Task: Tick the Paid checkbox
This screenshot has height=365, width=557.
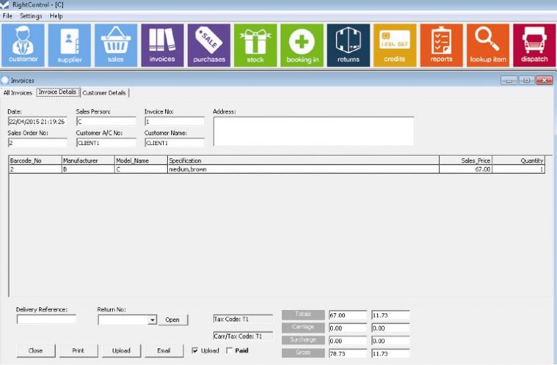Action: 230,350
